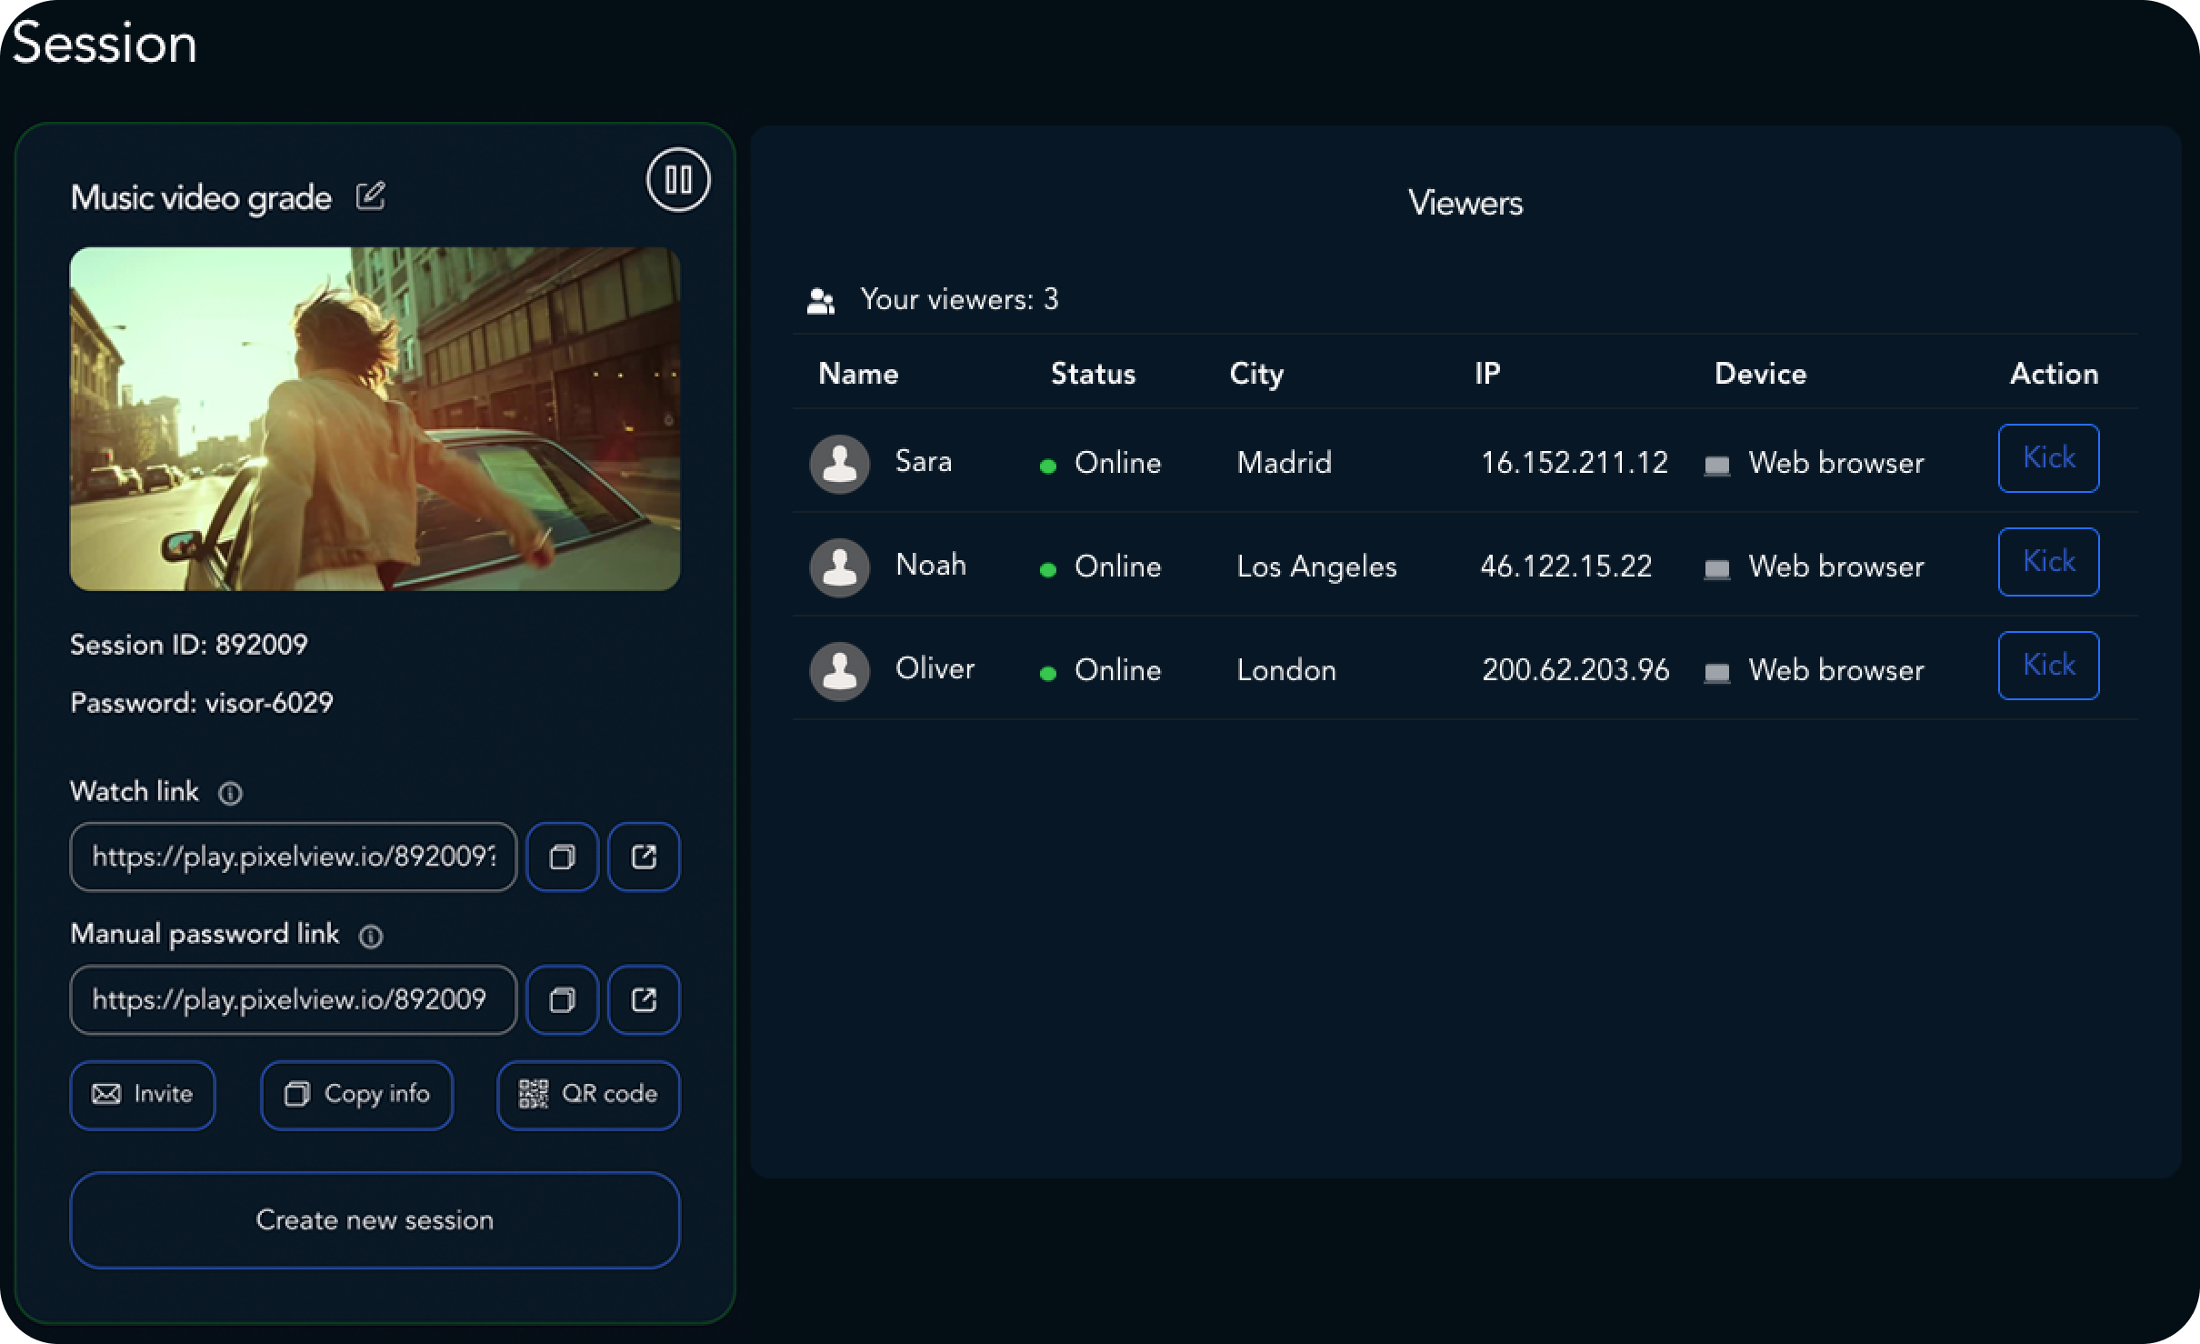
Task: Pause the Music video grade session
Action: (678, 180)
